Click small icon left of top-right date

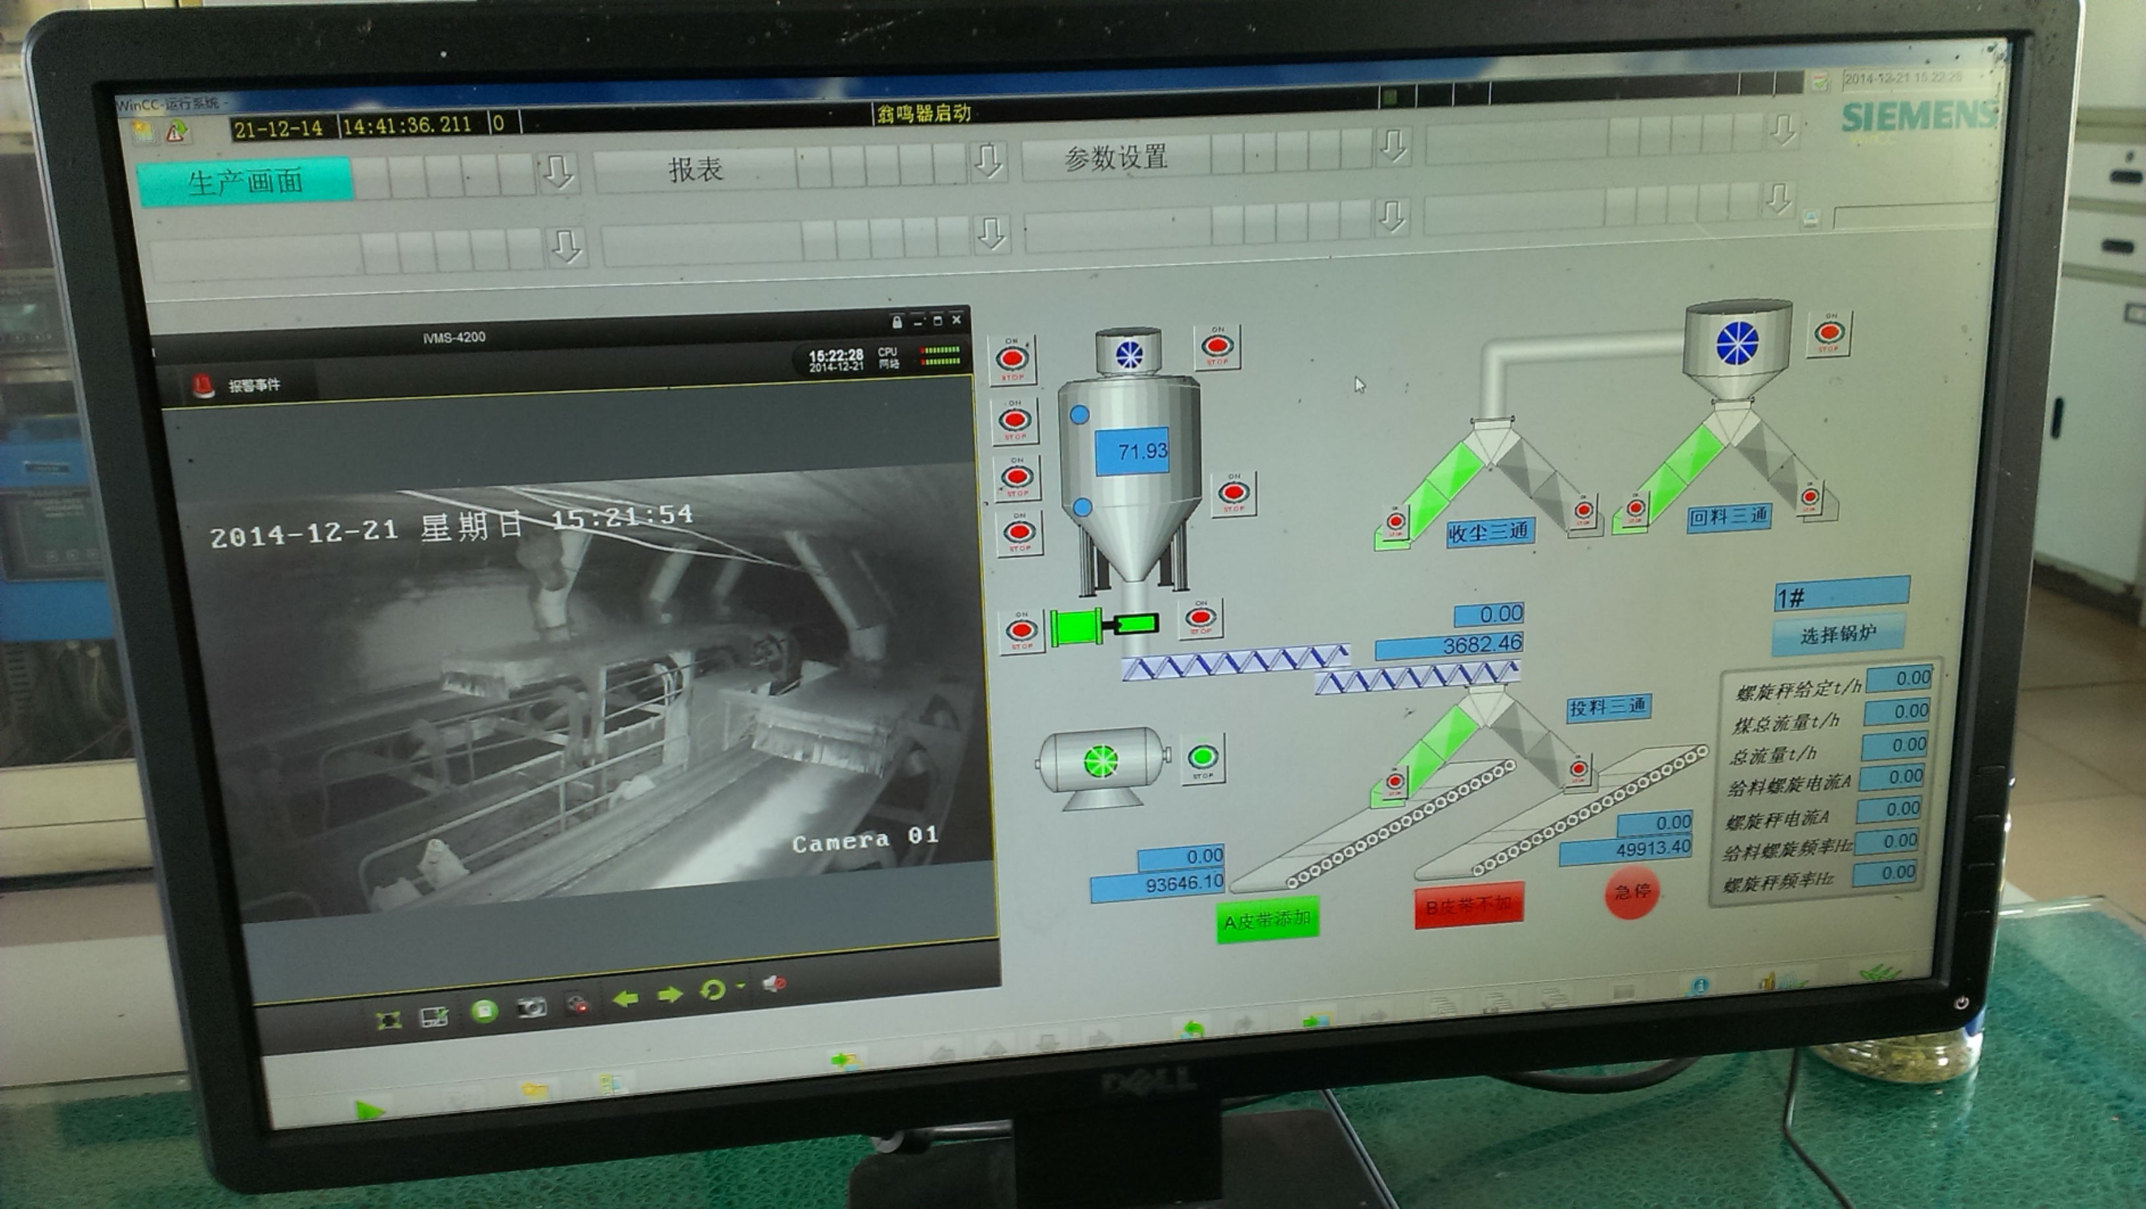(1821, 81)
